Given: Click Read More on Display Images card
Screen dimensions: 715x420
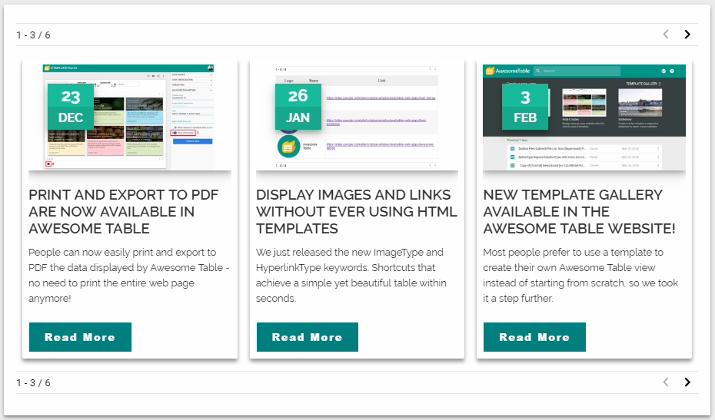Looking at the screenshot, I should tap(308, 337).
